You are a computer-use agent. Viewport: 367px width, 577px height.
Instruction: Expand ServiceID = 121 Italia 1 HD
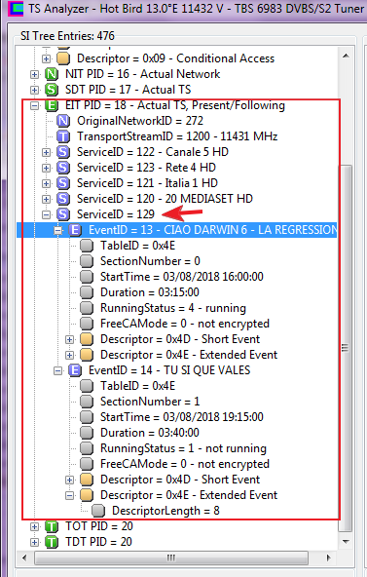click(46, 183)
